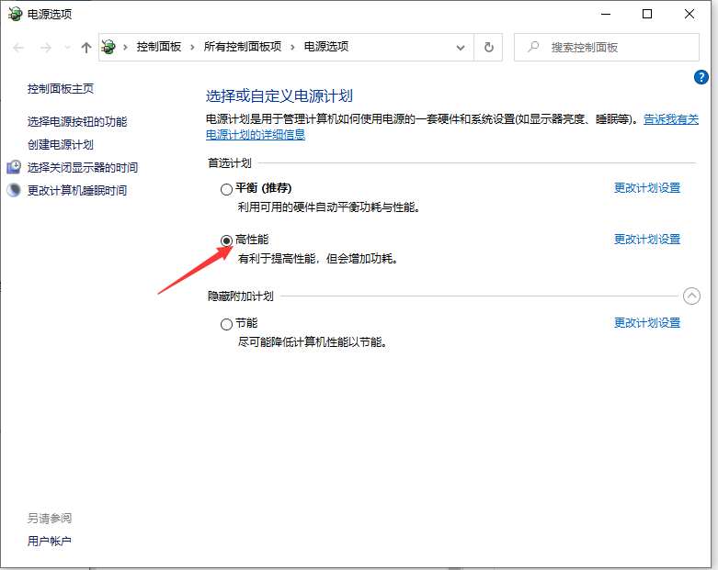Open 更改计划设置 for the 高性能 plan
Screen dimensions: 718x570
pos(646,240)
